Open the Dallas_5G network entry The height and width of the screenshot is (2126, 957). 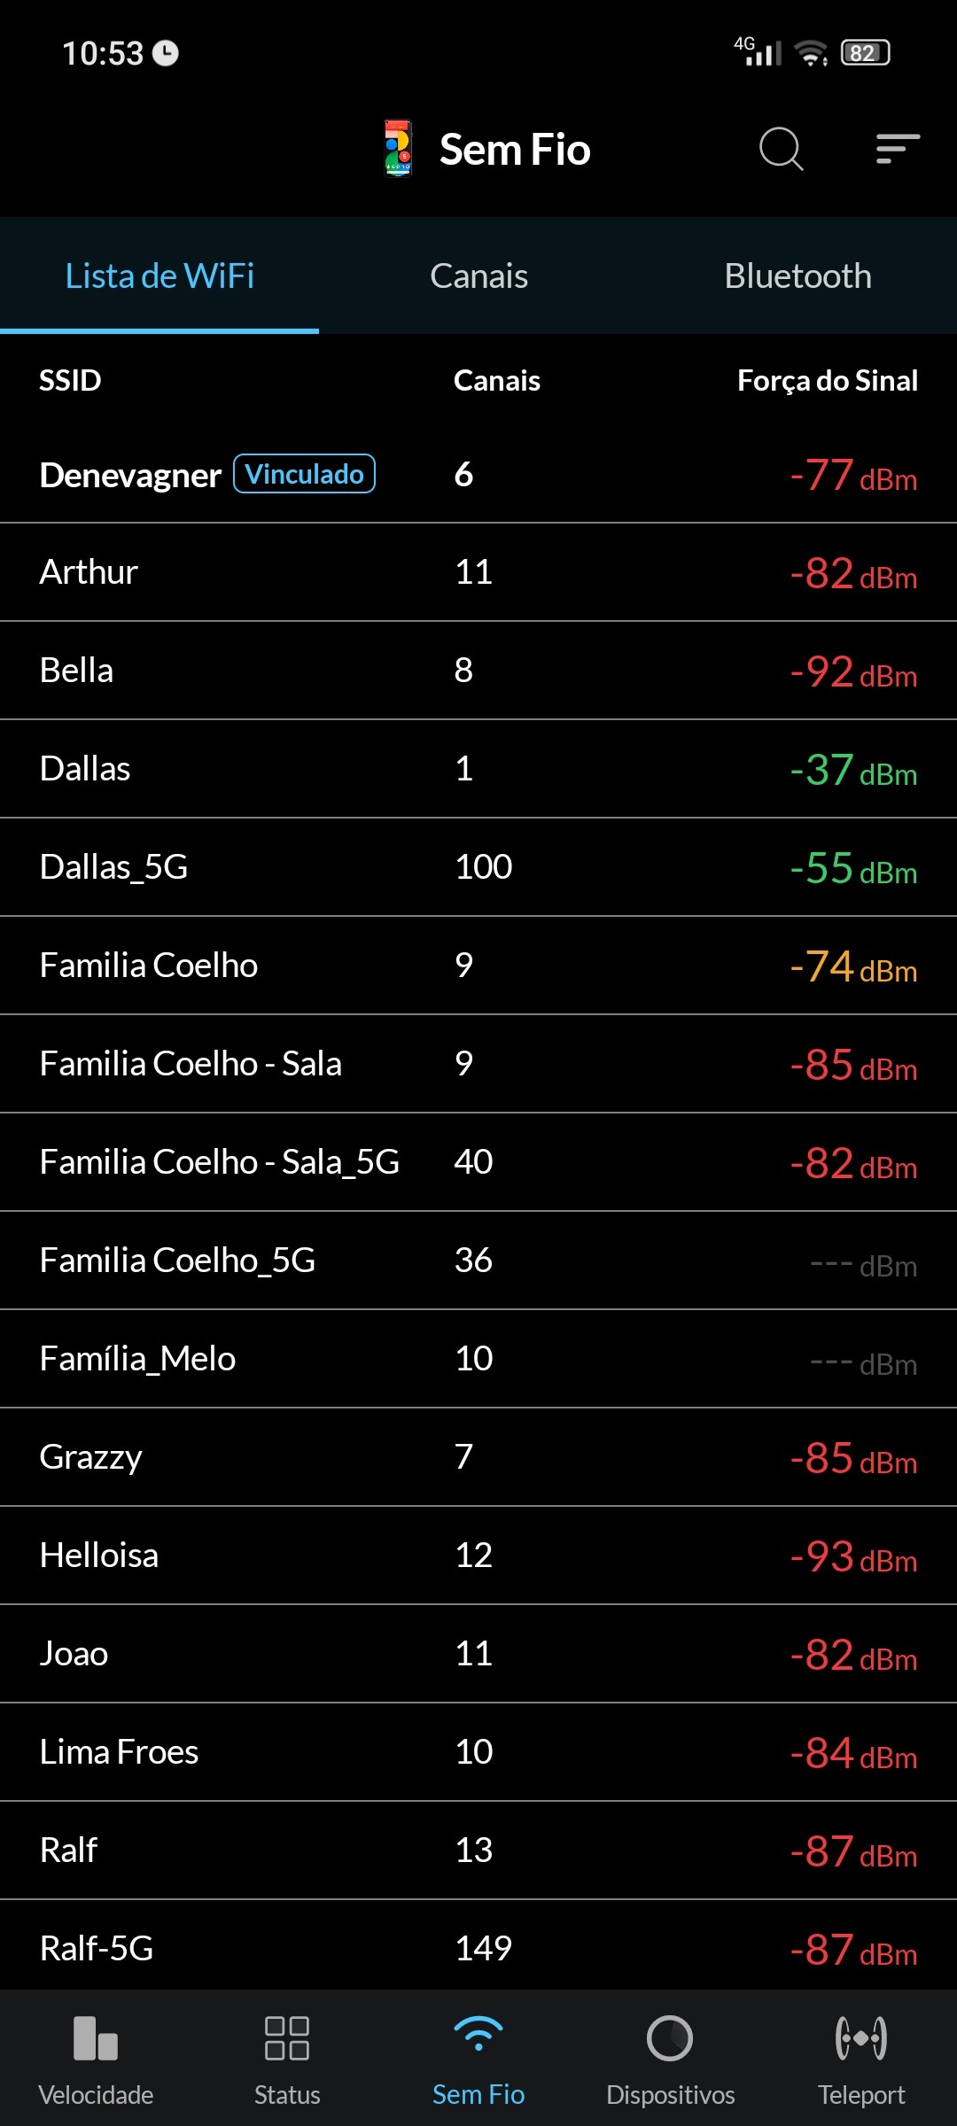tap(478, 867)
